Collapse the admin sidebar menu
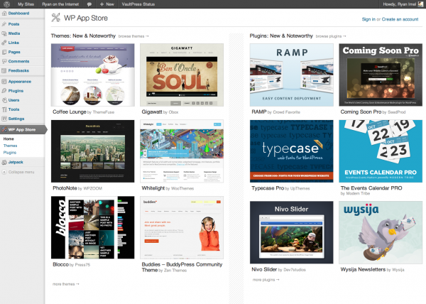Screen dimensions: 426x304 (20, 173)
